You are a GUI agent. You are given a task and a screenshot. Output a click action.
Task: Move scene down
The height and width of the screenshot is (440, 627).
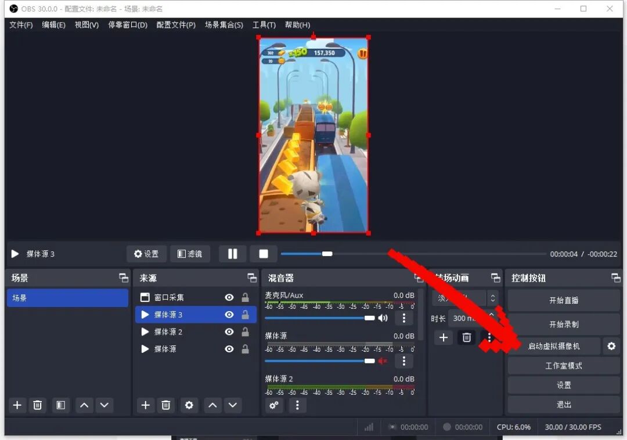pyautogui.click(x=105, y=405)
